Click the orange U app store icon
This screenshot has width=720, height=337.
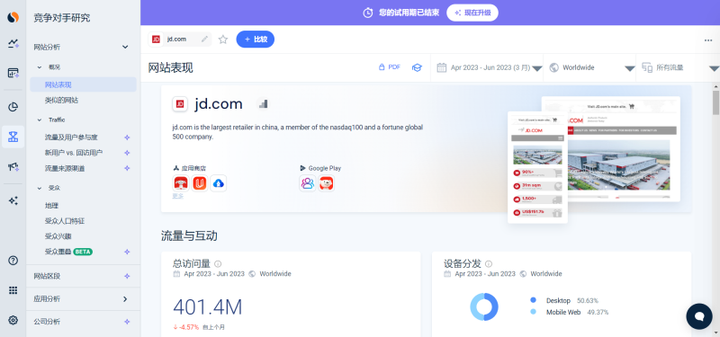tap(200, 183)
